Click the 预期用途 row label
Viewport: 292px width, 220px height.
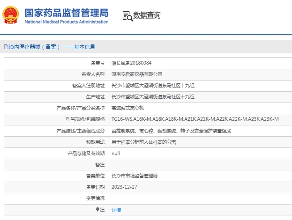tap(95, 142)
